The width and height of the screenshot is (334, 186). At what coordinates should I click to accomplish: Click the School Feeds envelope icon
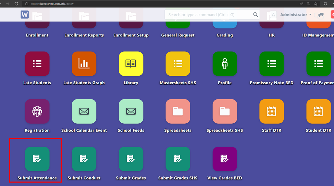click(131, 111)
